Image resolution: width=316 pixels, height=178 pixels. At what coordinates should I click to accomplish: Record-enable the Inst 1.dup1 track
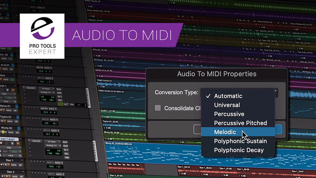coord(1,143)
